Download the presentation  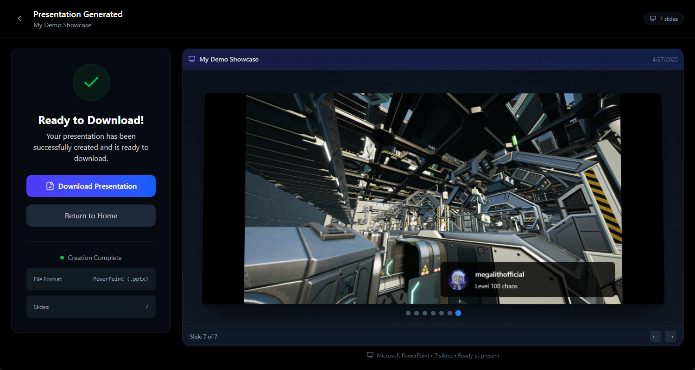[91, 186]
